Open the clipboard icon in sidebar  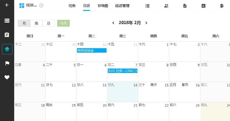tap(7, 35)
